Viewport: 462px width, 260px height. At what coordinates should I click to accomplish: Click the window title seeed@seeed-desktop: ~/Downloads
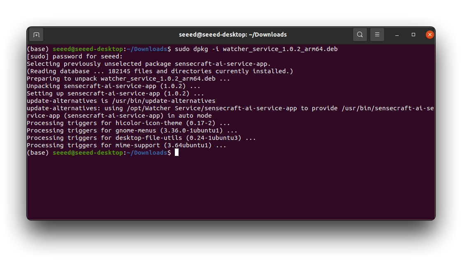[x=233, y=35]
